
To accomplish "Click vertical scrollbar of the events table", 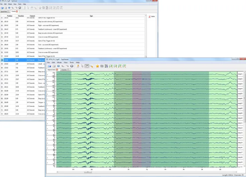I will [x=146, y=36].
